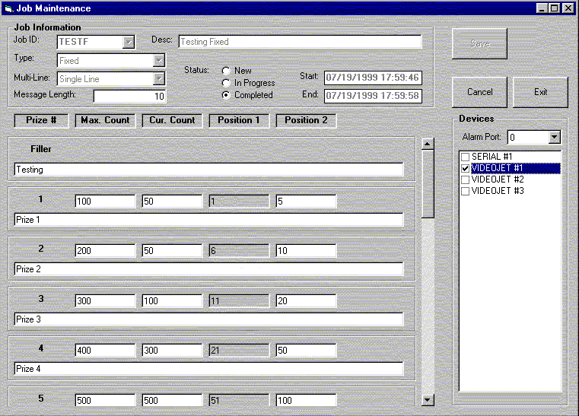The image size is (579, 416).
Task: Click prize 5 Max. Count field
Action: click(x=105, y=400)
